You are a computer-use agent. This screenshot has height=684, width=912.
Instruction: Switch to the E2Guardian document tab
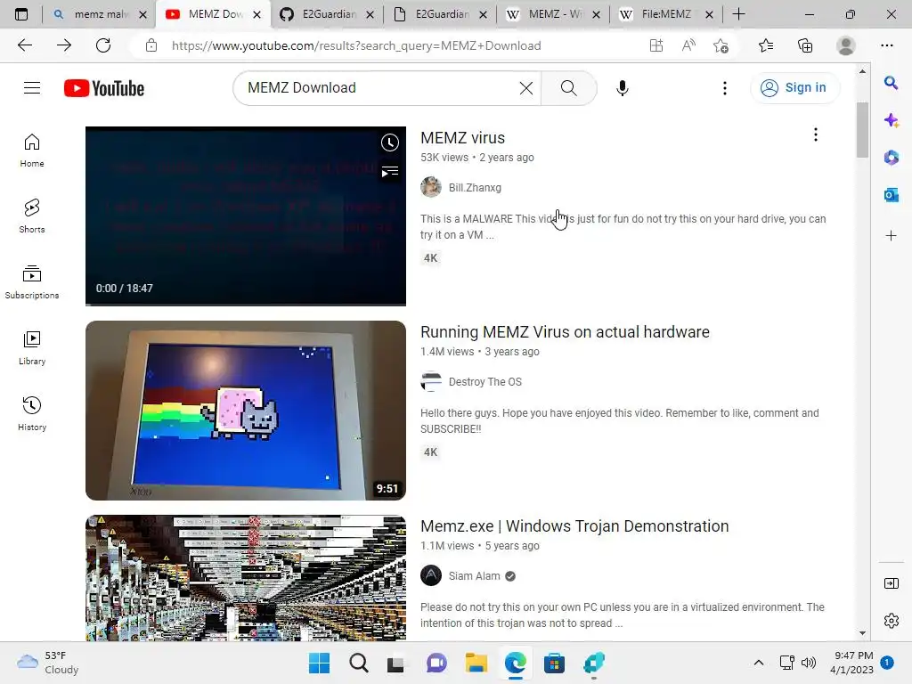coord(440,14)
